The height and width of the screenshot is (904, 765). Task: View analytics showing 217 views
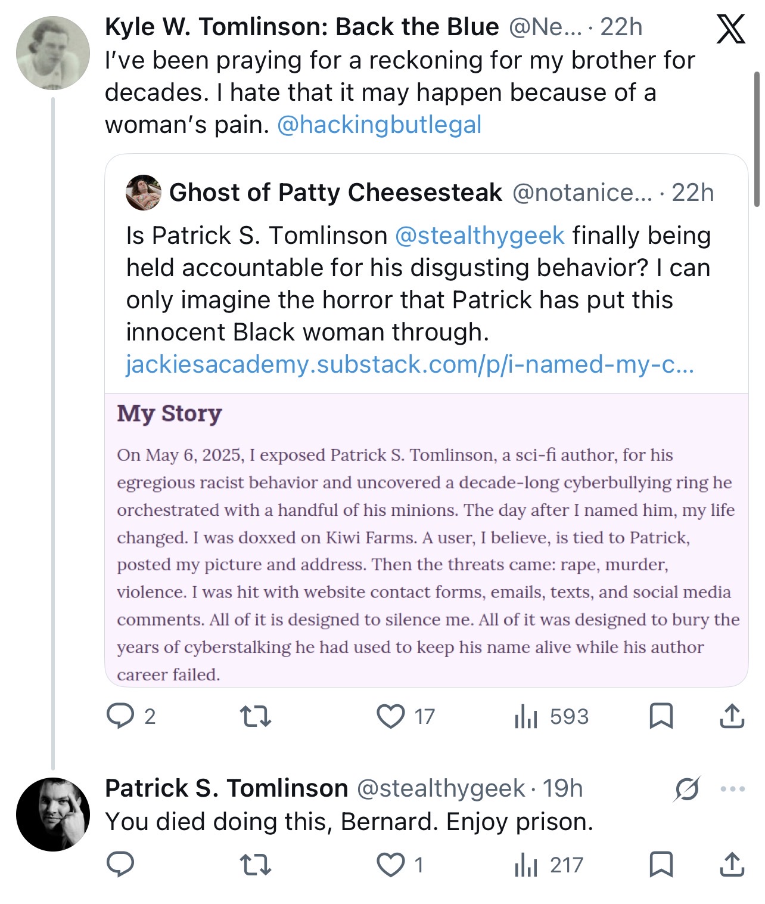pos(549,865)
